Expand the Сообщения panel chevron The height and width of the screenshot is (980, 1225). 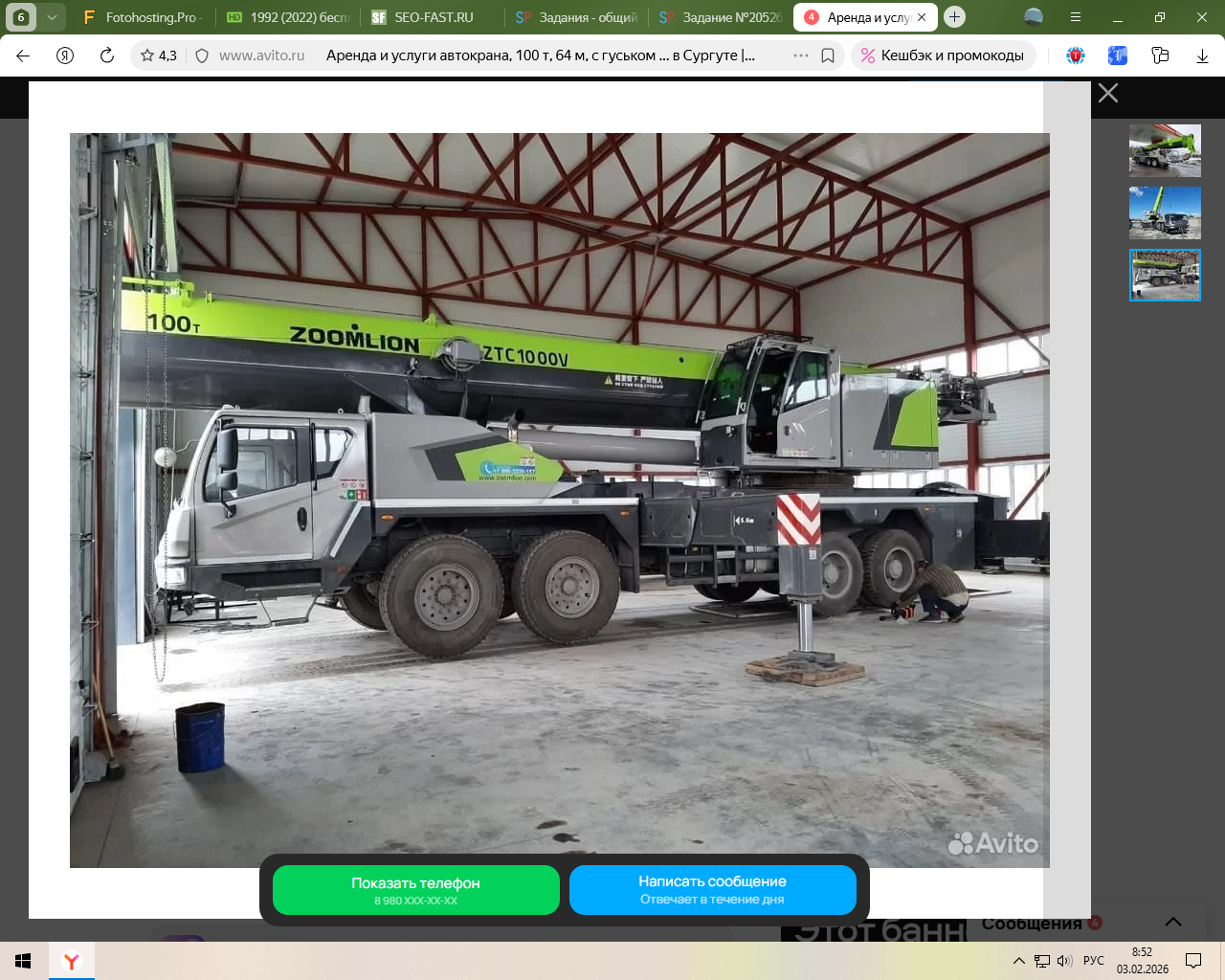(x=1173, y=922)
